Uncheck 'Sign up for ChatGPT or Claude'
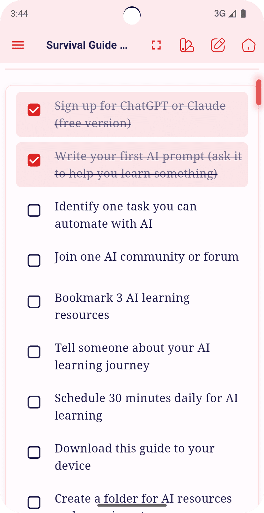This screenshot has height=513, width=264. [34, 110]
